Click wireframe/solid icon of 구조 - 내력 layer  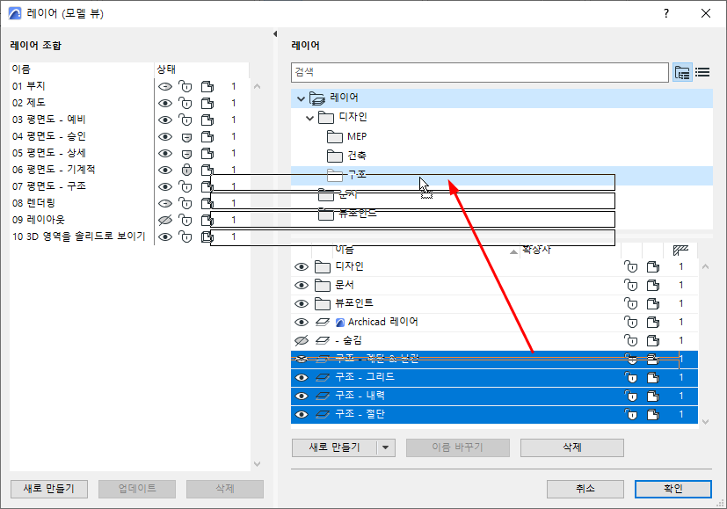tap(653, 396)
